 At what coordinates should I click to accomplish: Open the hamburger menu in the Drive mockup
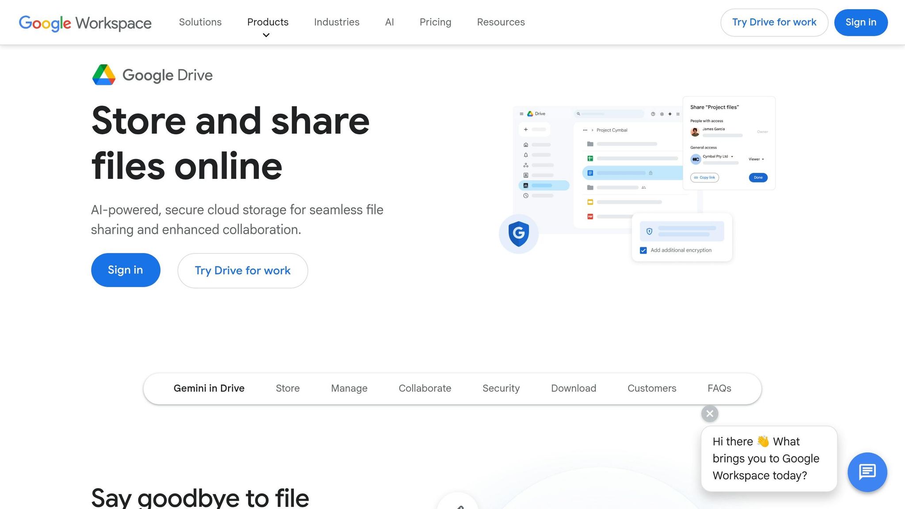pos(521,114)
